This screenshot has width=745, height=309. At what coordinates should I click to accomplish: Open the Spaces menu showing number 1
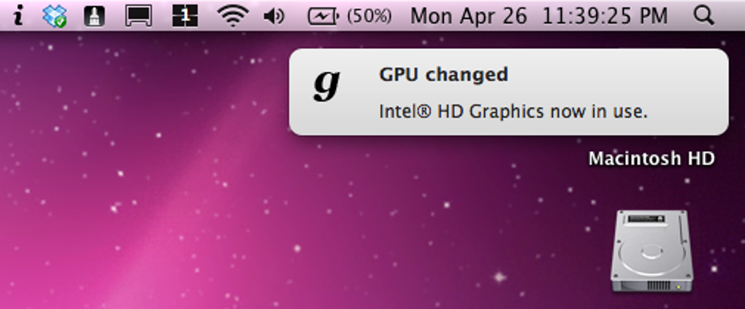coord(185,15)
